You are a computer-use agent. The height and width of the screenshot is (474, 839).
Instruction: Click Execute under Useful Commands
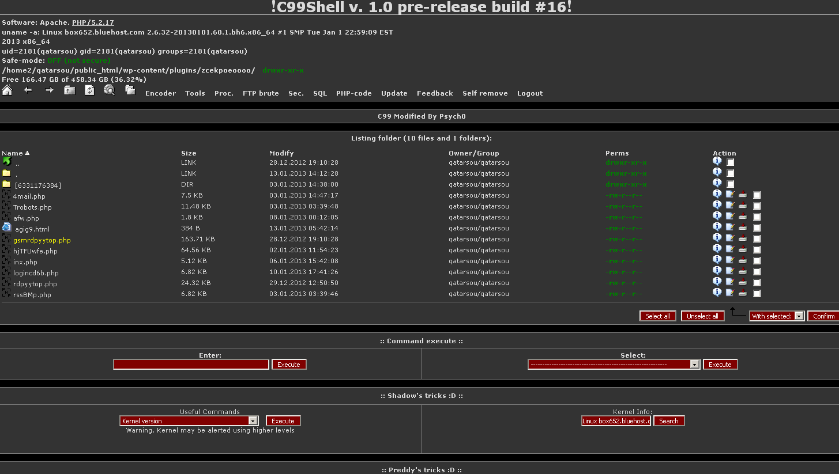pyautogui.click(x=283, y=421)
